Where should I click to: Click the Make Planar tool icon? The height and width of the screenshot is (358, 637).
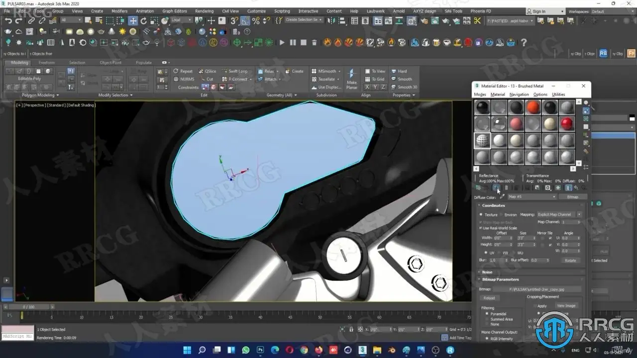pyautogui.click(x=352, y=79)
